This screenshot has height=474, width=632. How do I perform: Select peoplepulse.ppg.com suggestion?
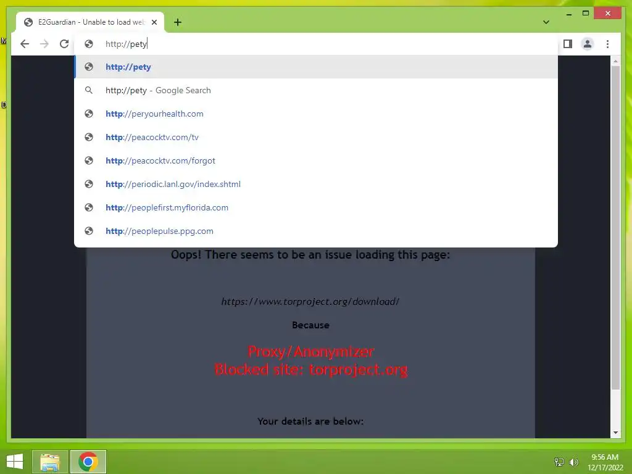coord(316,231)
